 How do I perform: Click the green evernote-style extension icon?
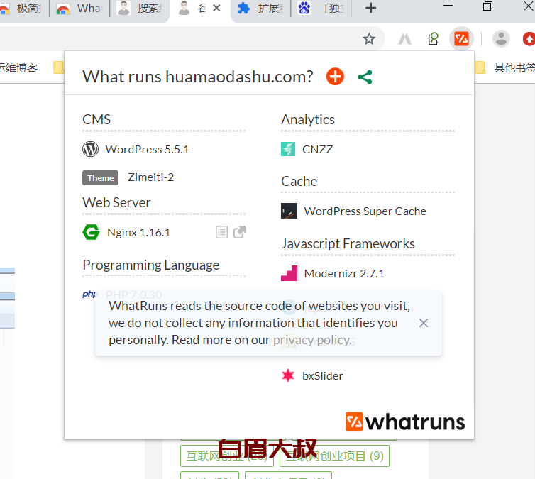[433, 38]
